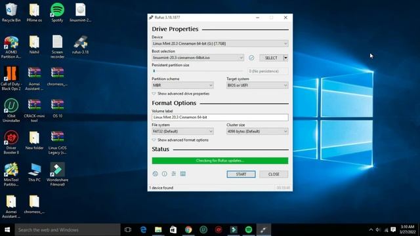Click the Persistent partition size slider

point(198,71)
